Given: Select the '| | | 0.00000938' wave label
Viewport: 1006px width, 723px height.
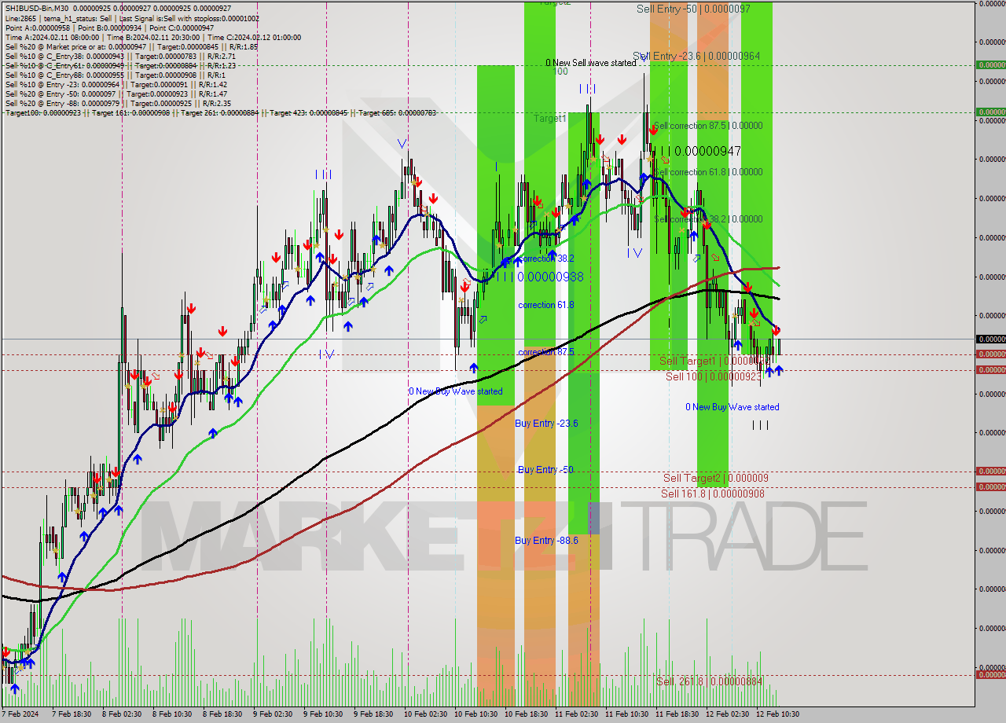Looking at the screenshot, I should coord(538,277).
